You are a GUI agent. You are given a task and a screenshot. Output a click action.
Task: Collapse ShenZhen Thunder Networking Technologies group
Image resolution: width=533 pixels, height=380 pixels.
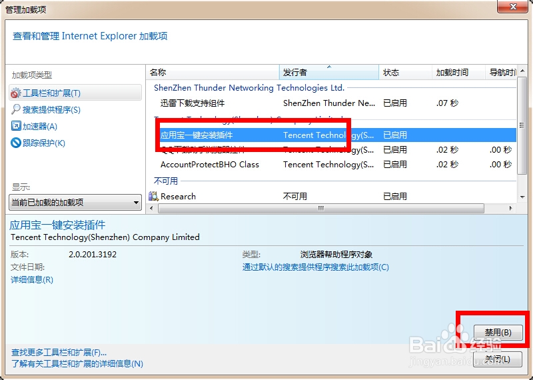point(249,88)
